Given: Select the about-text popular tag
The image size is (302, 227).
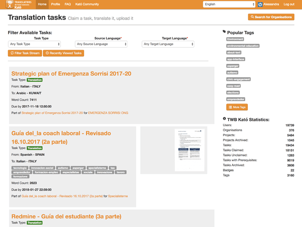Looking at the screenshot, I should click(234, 53).
